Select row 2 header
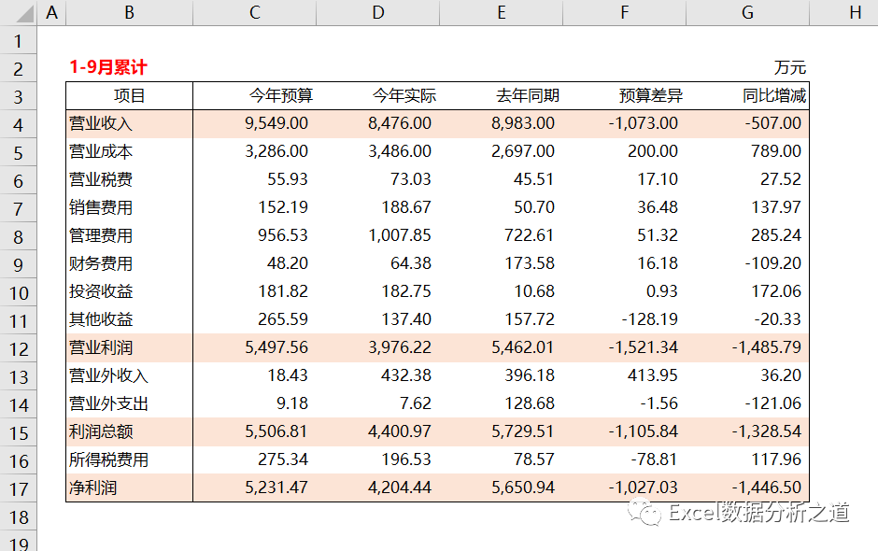 click(x=19, y=68)
